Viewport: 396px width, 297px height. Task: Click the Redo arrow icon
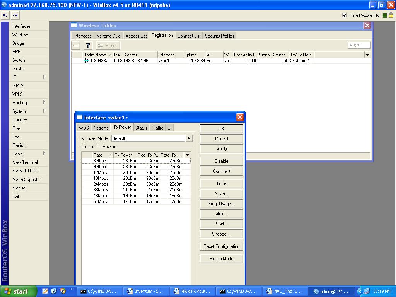click(15, 15)
